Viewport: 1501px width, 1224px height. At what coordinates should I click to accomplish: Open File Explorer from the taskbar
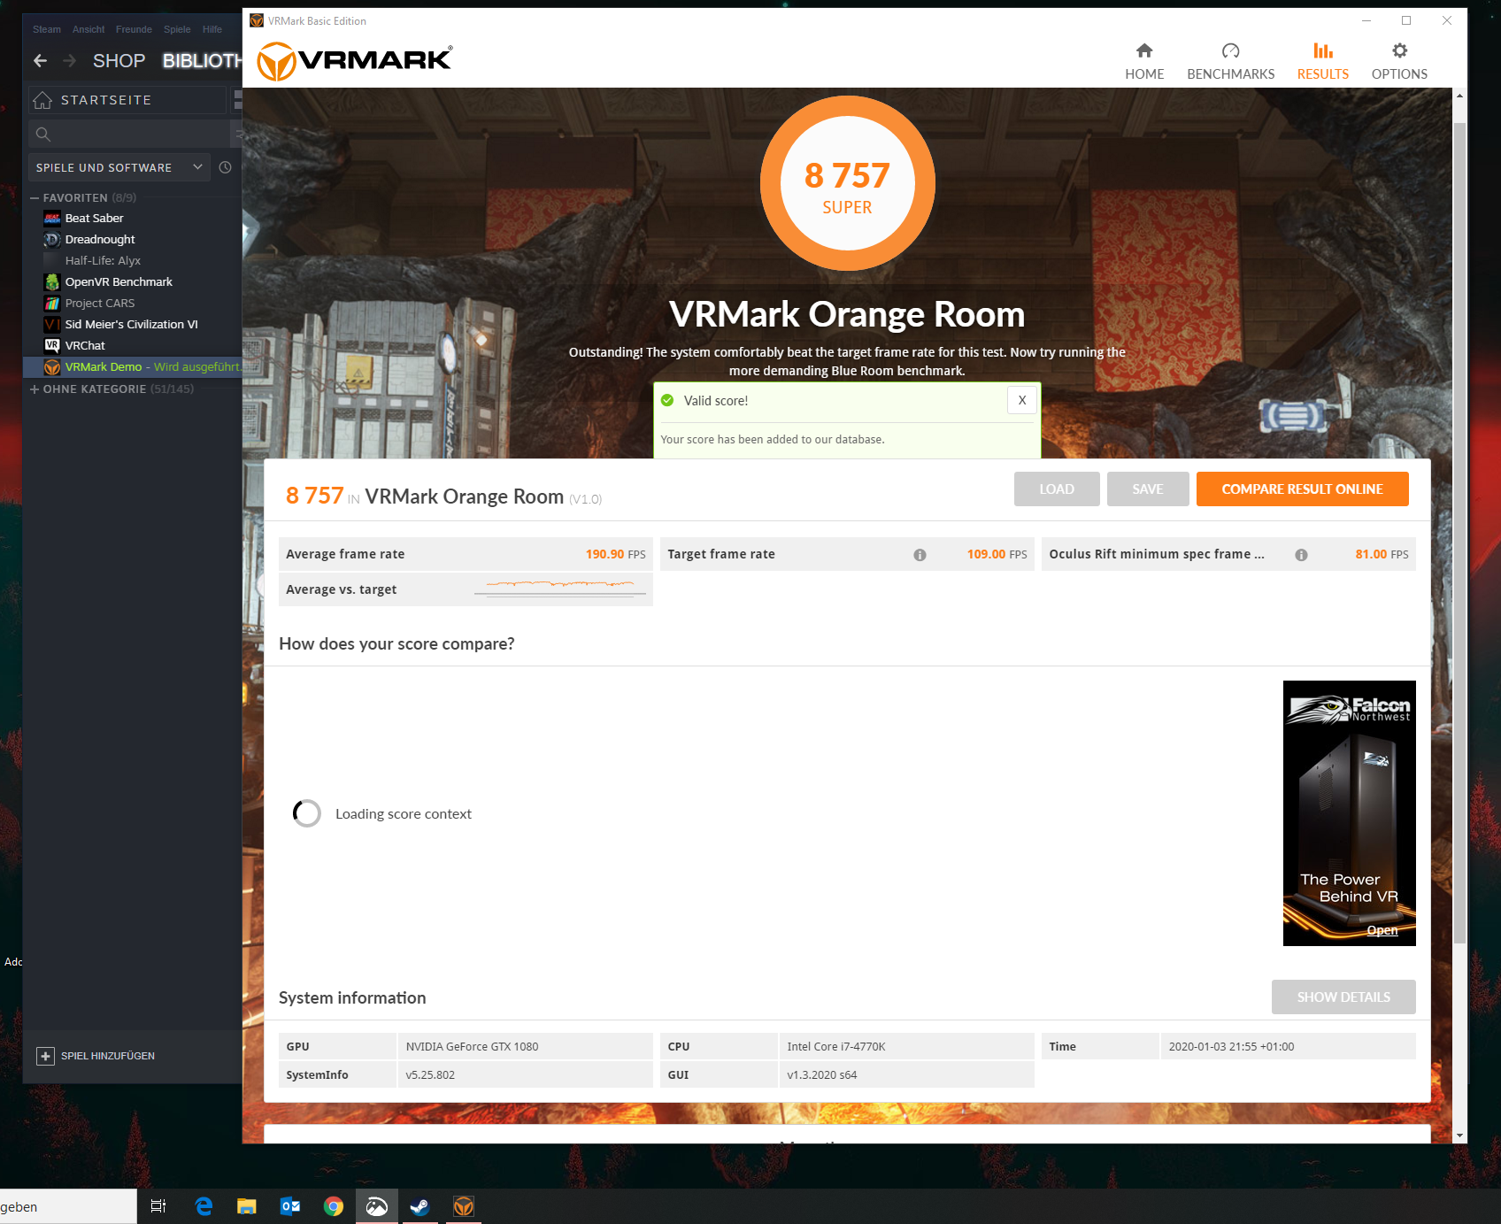tap(246, 1205)
